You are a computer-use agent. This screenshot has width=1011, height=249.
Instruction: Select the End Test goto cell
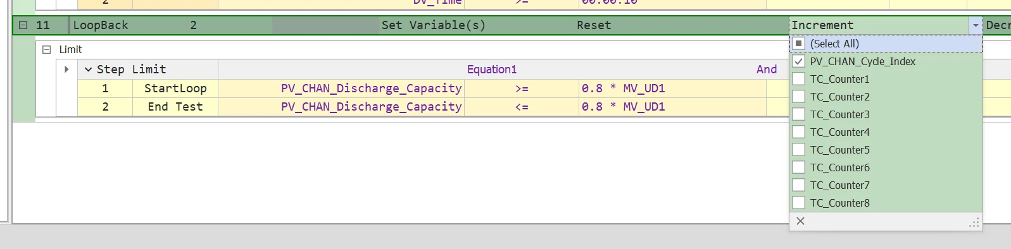point(175,107)
